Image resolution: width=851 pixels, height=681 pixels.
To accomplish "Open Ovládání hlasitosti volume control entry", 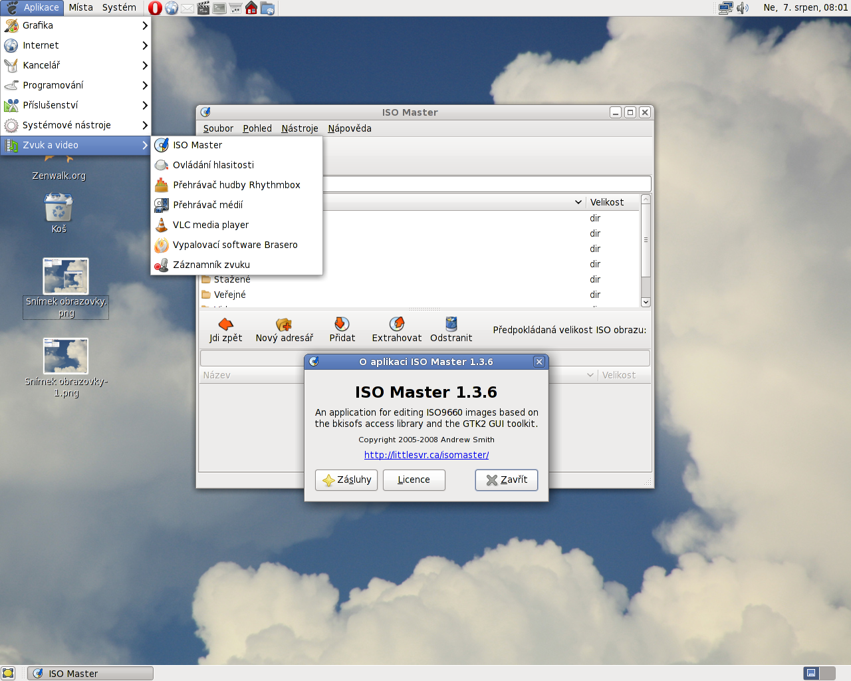I will tap(237, 165).
